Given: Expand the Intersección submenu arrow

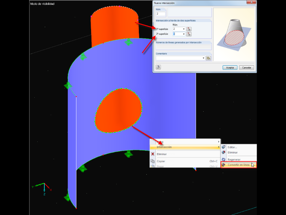Looking at the screenshot, I should (x=219, y=147).
